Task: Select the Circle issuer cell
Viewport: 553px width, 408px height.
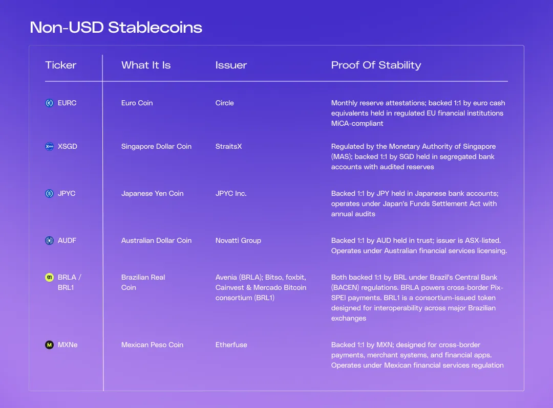Action: [x=225, y=103]
